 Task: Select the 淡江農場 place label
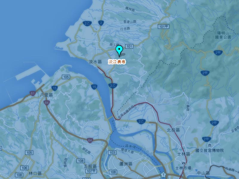pyautogui.click(x=117, y=62)
